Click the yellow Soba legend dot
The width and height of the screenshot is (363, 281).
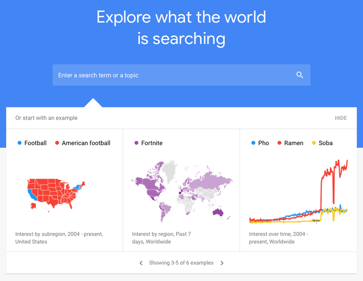click(314, 143)
